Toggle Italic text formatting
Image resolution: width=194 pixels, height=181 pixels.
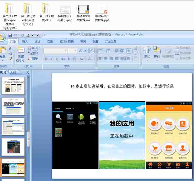tap(51, 59)
